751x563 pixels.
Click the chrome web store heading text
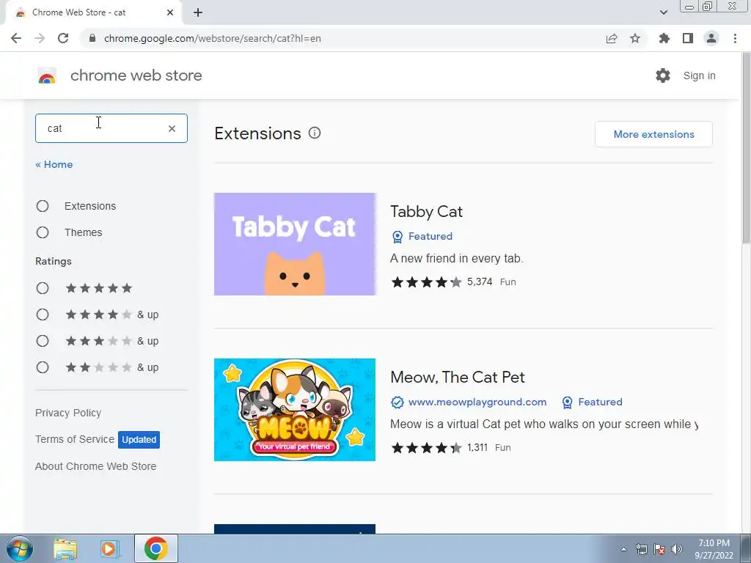click(136, 76)
